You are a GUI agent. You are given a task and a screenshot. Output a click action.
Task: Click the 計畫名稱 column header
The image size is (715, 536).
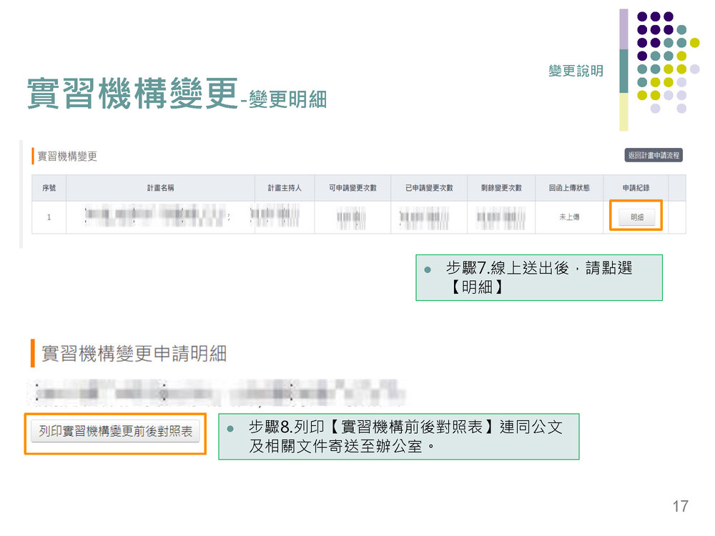(160, 188)
